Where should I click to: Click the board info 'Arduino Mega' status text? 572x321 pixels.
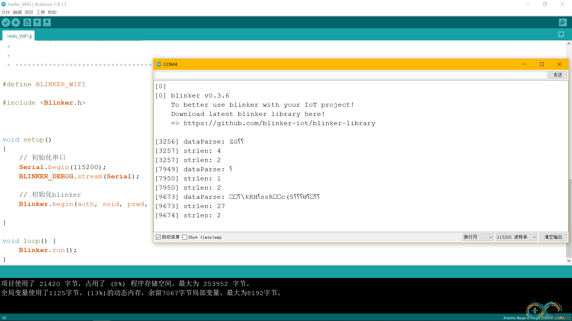coord(533,318)
